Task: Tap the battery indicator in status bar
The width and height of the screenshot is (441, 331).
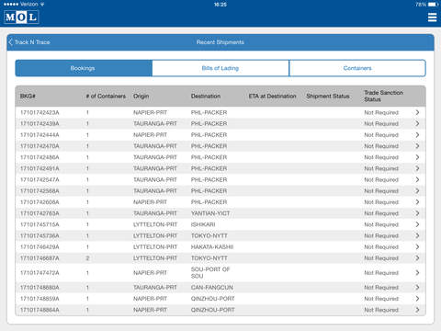Action: click(434, 5)
